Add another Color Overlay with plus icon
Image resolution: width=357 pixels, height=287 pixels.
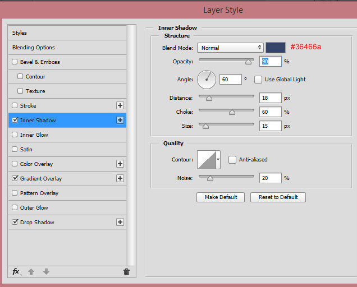(x=120, y=164)
